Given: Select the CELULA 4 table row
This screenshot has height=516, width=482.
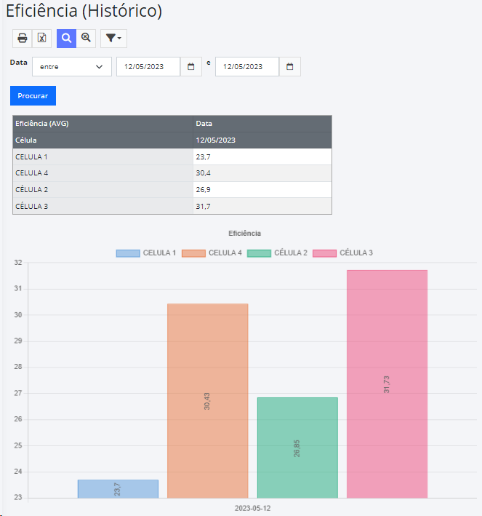Looking at the screenshot, I should [172, 173].
